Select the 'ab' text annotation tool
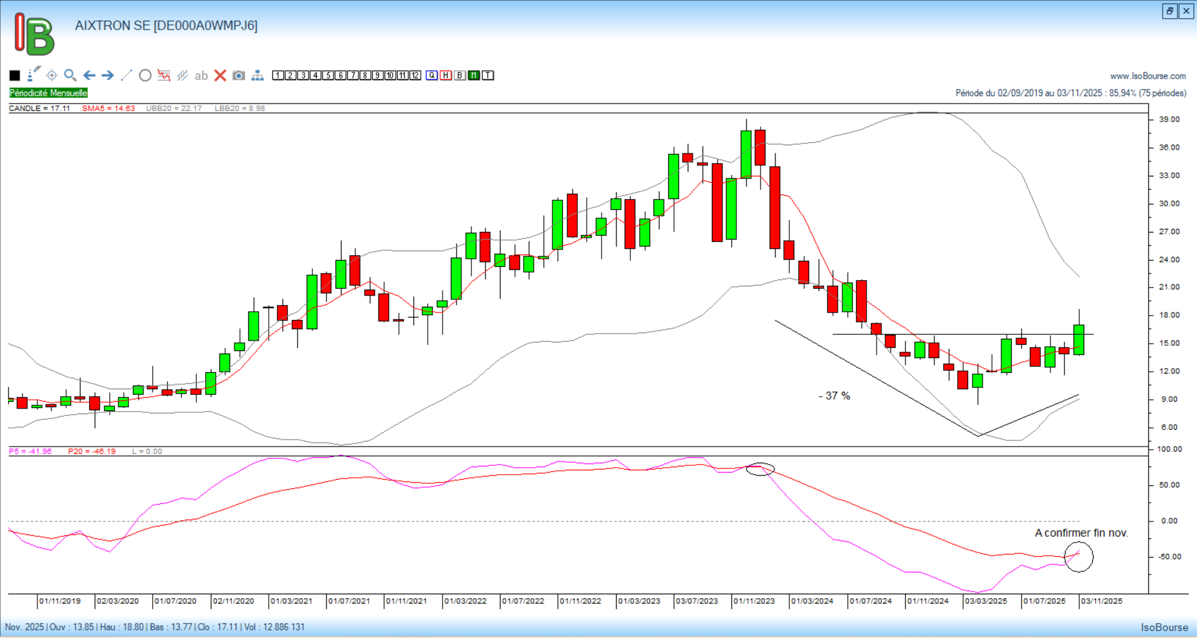 (x=201, y=75)
